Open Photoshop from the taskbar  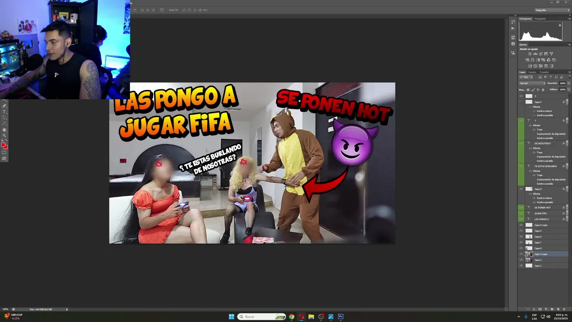coord(341,317)
